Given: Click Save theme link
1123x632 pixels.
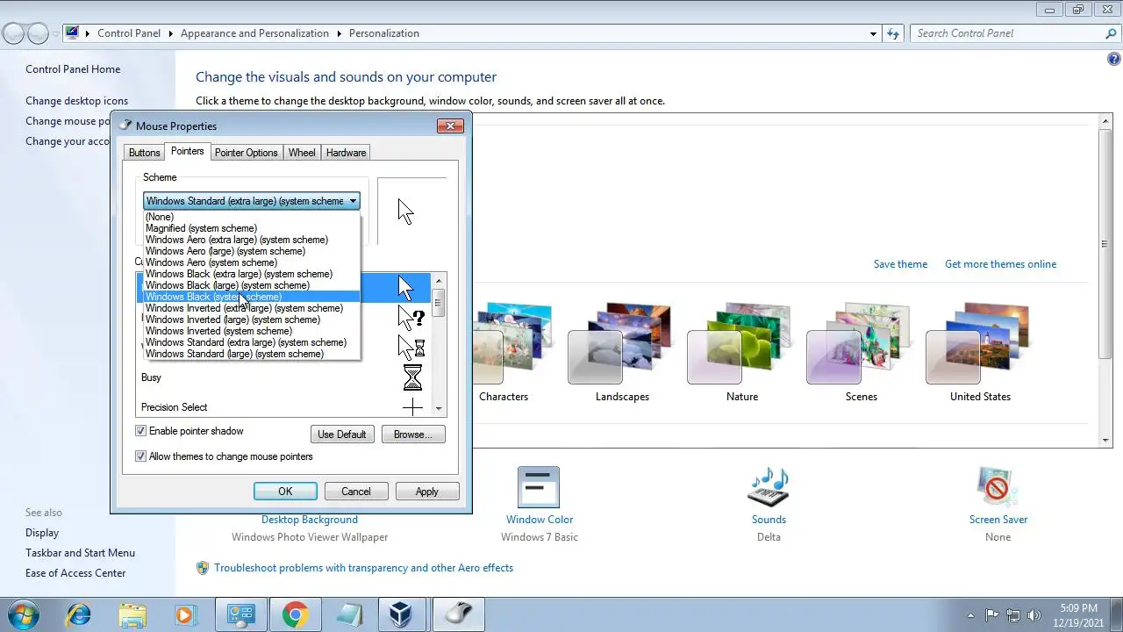Looking at the screenshot, I should (900, 264).
